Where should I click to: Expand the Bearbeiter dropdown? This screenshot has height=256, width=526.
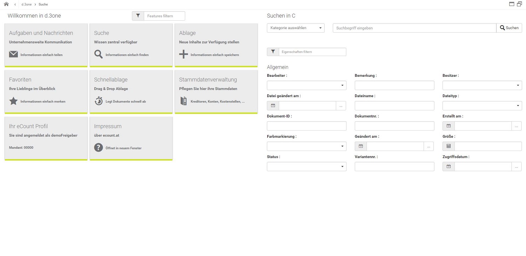pos(306,85)
